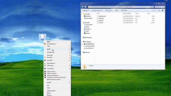Image resolution: width=171 pixels, height=96 pixels.
Task: Click drivers in the address breadcrumb
Action: 126,7
